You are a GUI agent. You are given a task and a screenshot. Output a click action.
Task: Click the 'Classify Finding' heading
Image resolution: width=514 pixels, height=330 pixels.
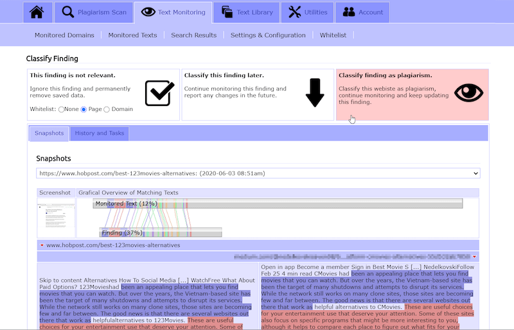tap(52, 58)
